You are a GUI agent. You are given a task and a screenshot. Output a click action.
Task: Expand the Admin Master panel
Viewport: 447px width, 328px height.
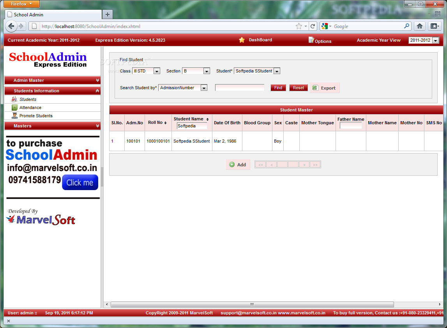tap(53, 80)
